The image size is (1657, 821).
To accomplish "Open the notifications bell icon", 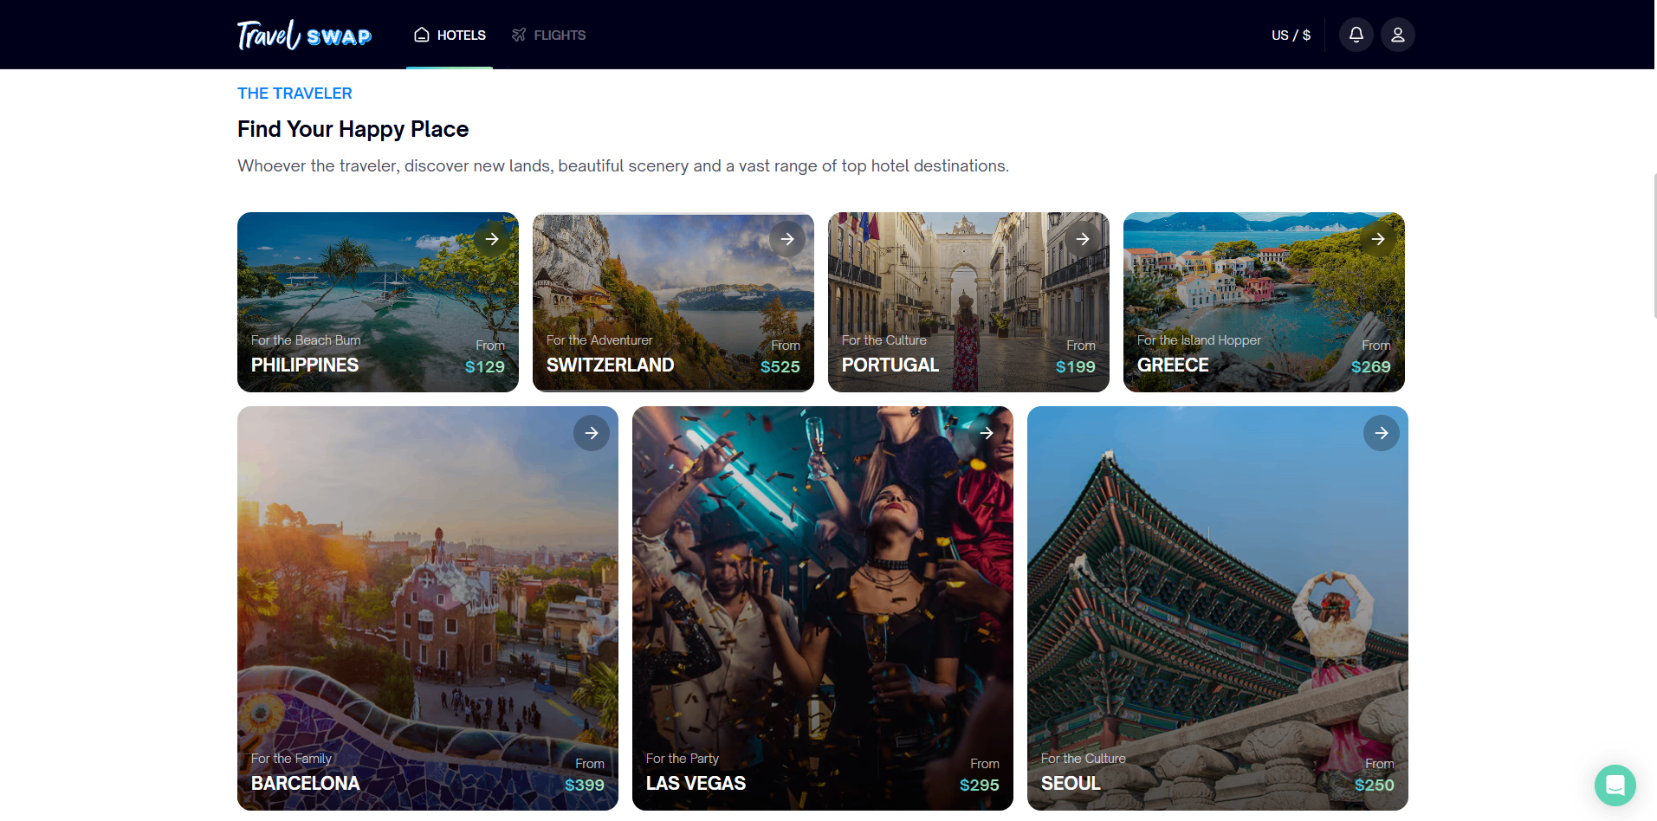I will (1356, 35).
